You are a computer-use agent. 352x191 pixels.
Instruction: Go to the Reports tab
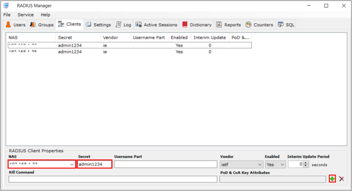tap(229, 25)
